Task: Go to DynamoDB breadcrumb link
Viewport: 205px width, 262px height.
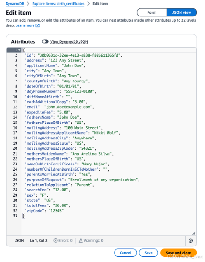Action: tap(15, 4)
